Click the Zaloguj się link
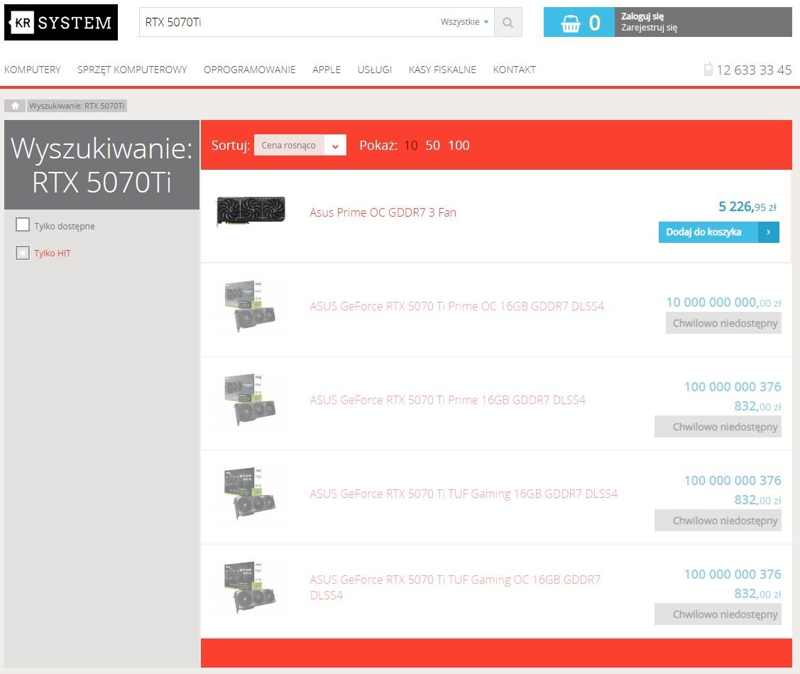800x674 pixels. pos(642,16)
